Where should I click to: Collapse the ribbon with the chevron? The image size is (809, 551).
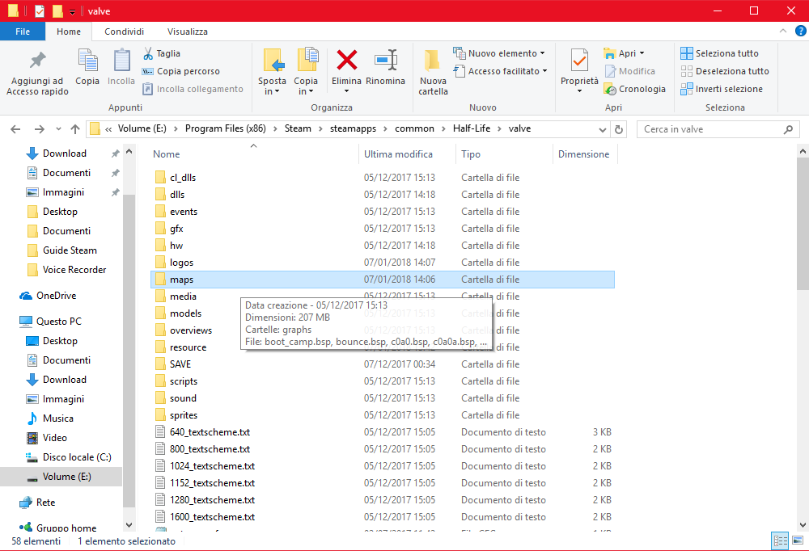tap(782, 31)
